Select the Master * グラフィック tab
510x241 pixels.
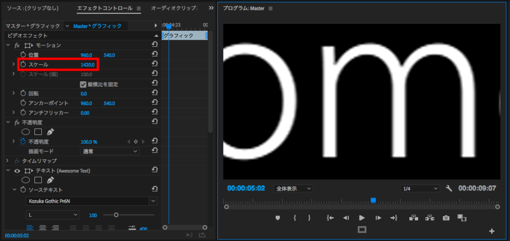click(x=97, y=26)
